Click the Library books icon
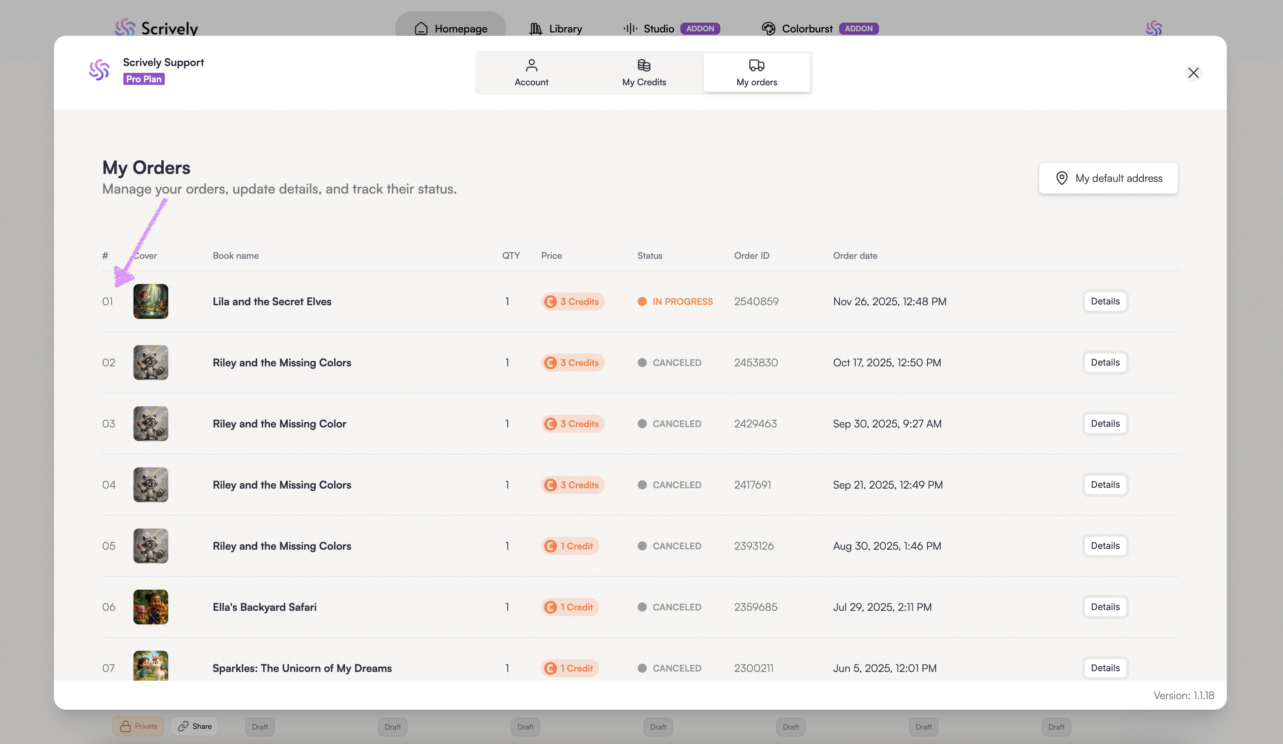Viewport: 1283px width, 744px height. pyautogui.click(x=535, y=29)
